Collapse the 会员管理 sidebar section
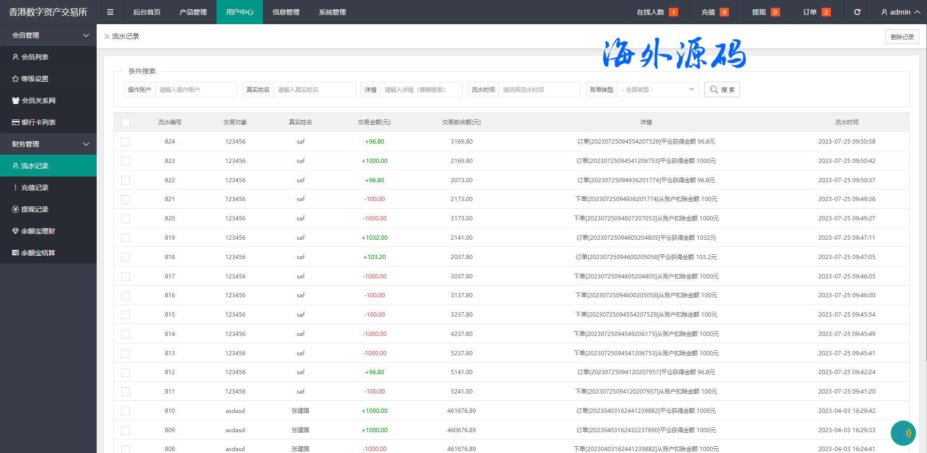 tap(48, 35)
